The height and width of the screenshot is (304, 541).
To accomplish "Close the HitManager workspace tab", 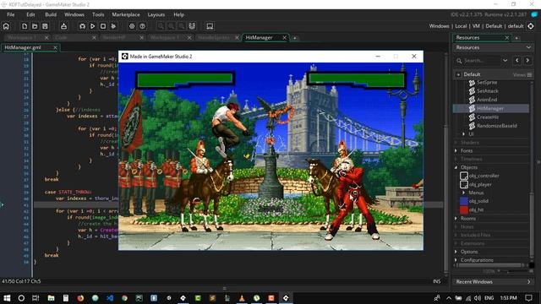I will 284,38.
